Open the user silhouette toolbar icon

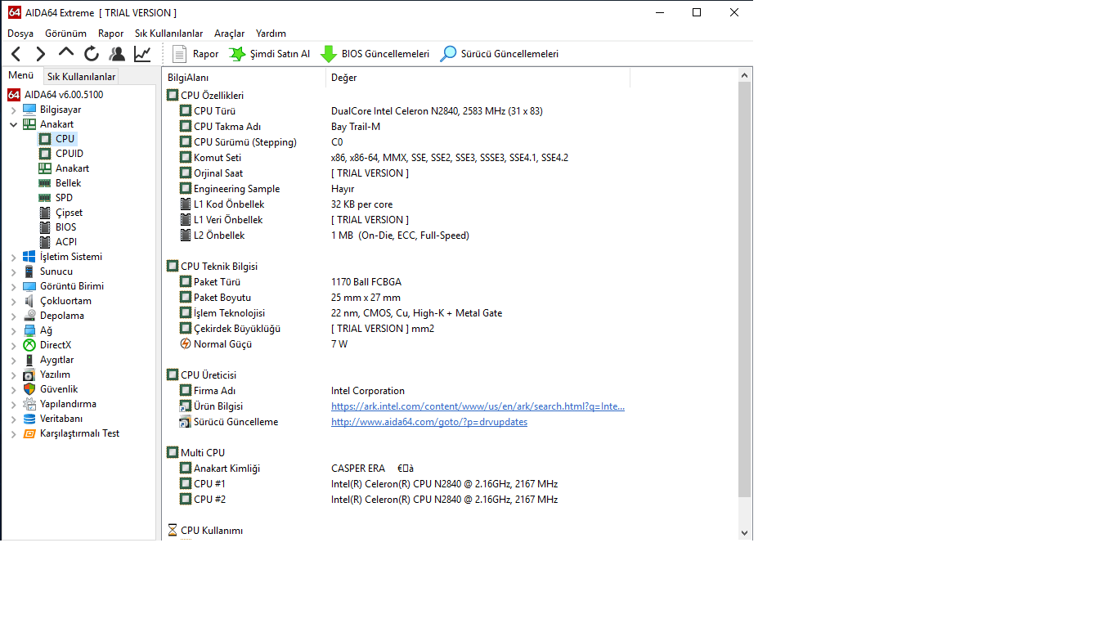click(117, 54)
